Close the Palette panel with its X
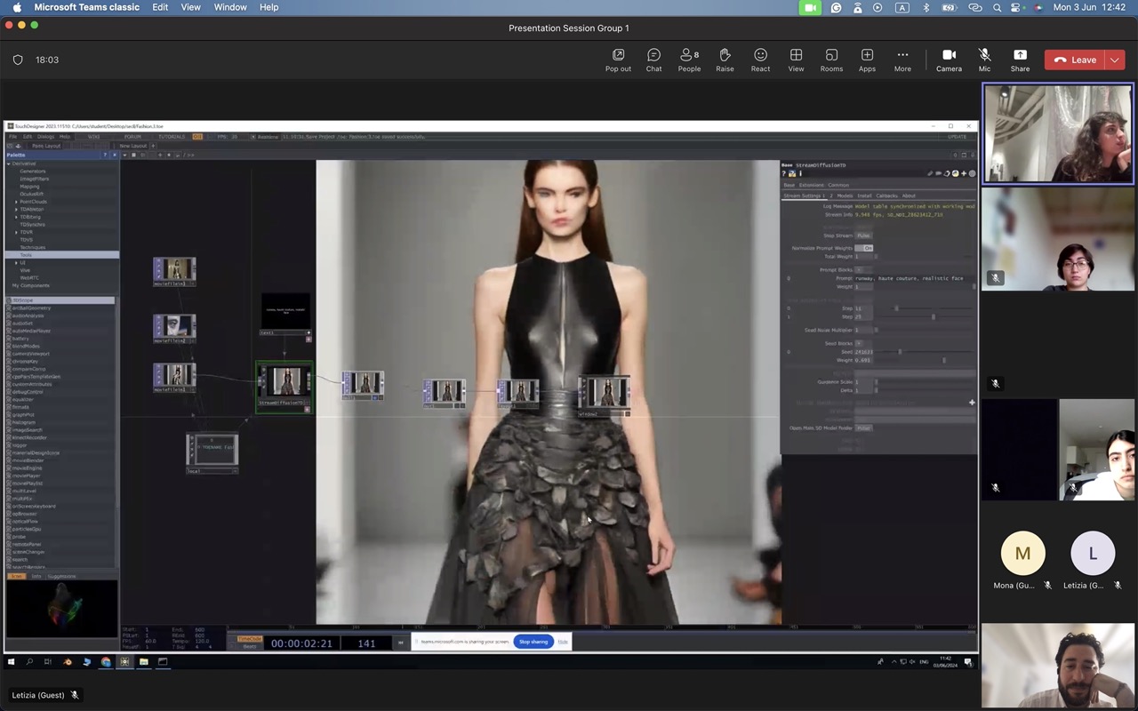This screenshot has height=711, width=1138. tap(114, 155)
